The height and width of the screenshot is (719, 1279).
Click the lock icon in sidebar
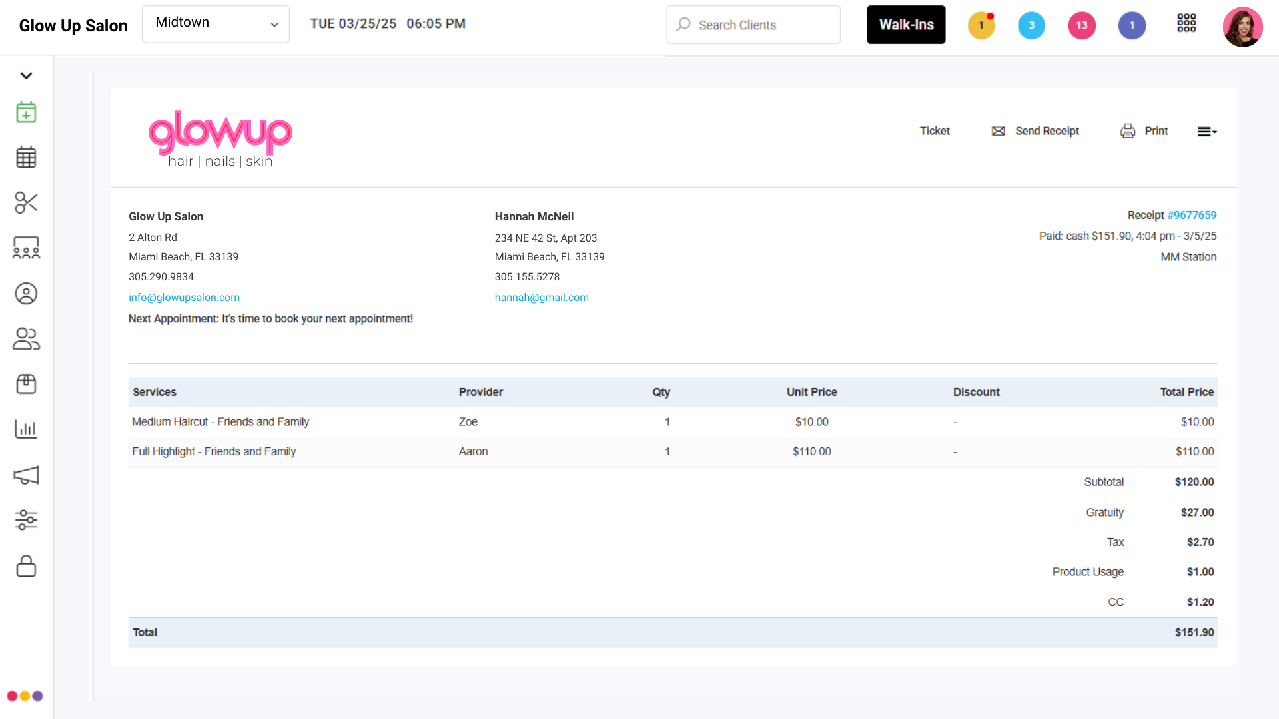click(26, 566)
